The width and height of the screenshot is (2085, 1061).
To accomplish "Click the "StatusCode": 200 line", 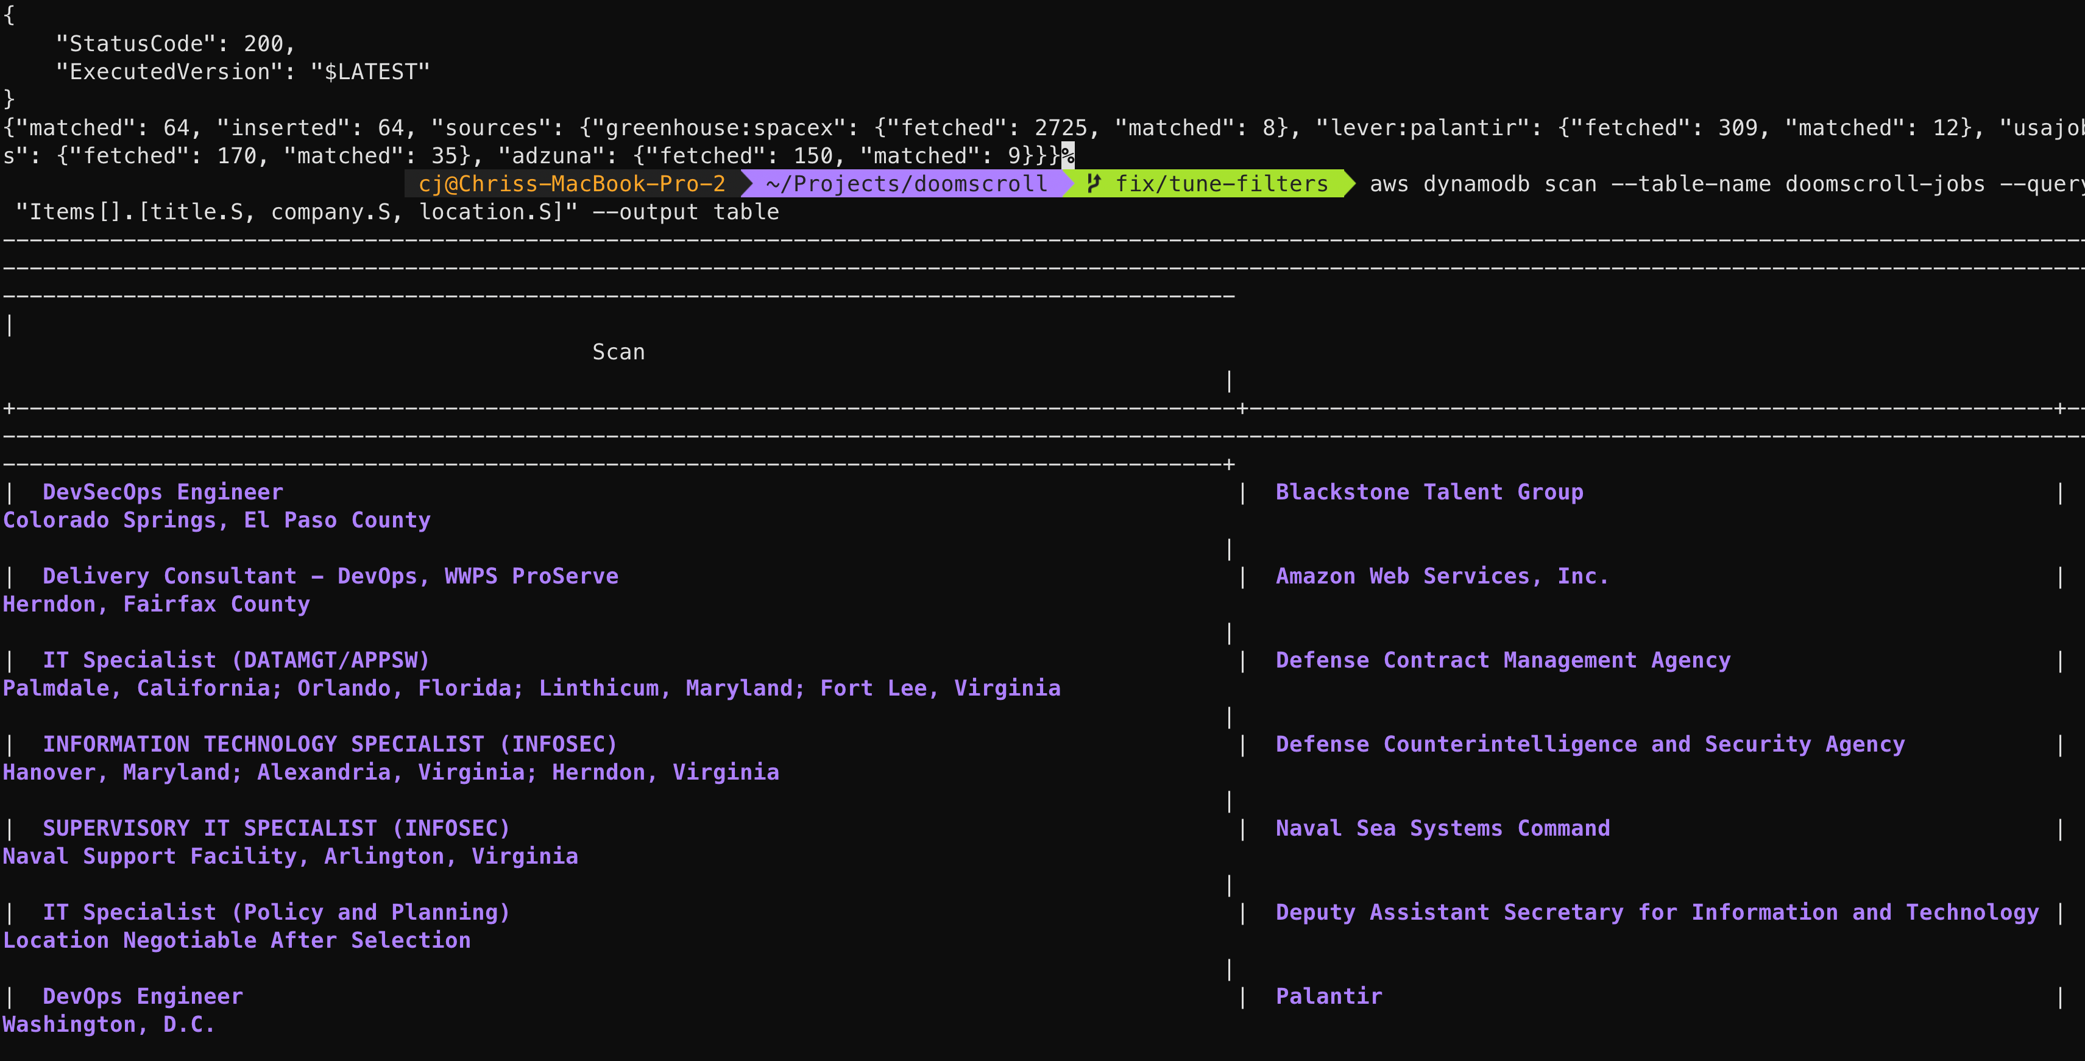I will tap(175, 44).
